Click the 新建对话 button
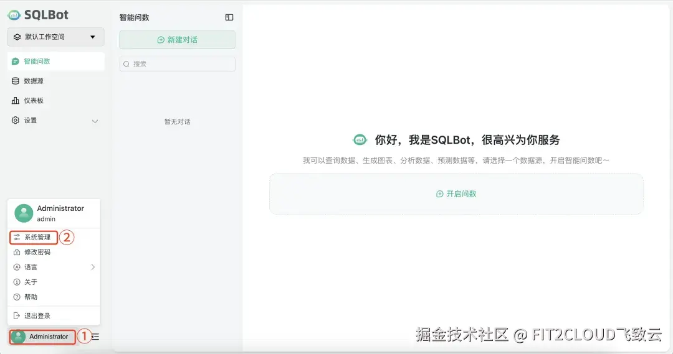The image size is (673, 354). click(177, 40)
